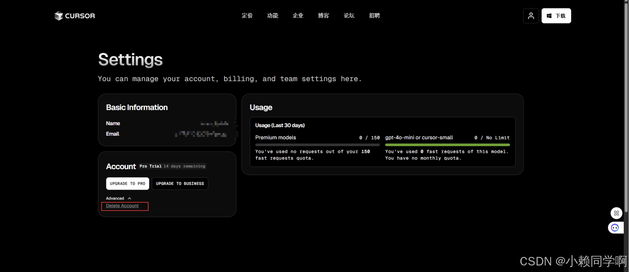629x272 pixels.
Task: Click the 'Pro Trial' badge text
Action: click(x=151, y=166)
